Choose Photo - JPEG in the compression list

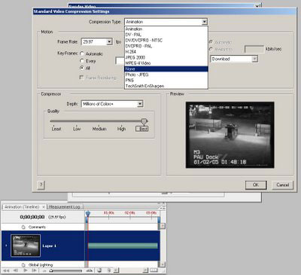[166, 75]
